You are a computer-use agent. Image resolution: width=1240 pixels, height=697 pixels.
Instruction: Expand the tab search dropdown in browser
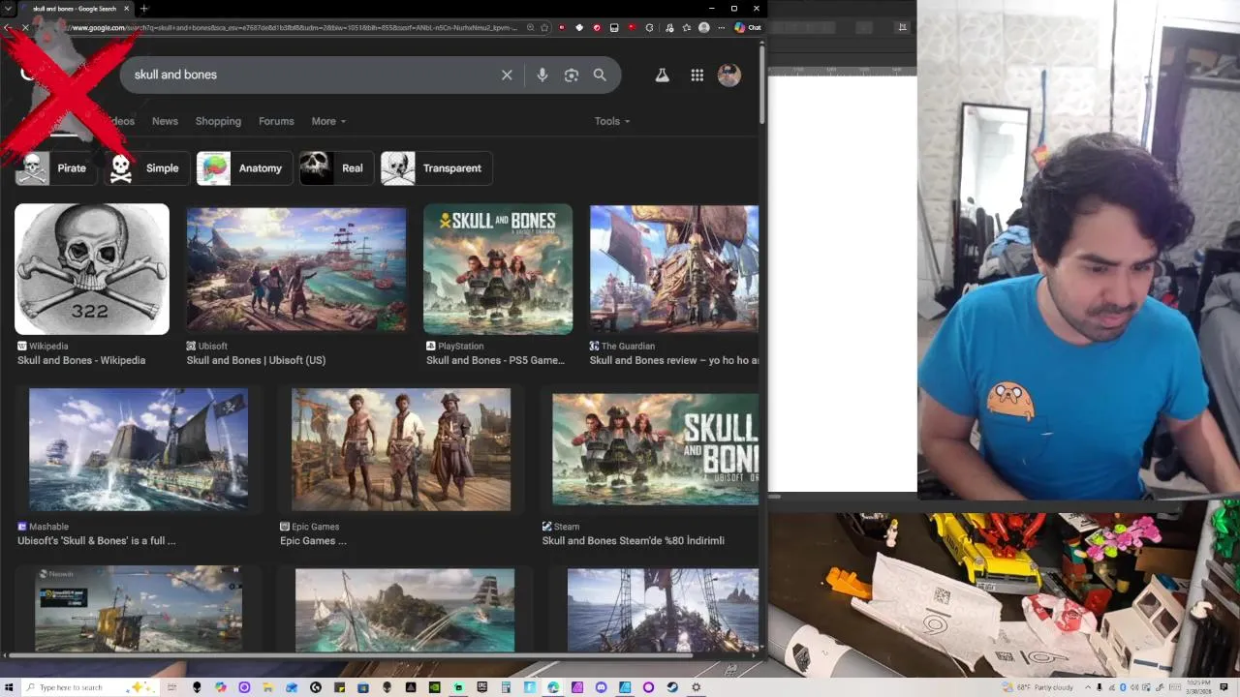click(x=8, y=9)
